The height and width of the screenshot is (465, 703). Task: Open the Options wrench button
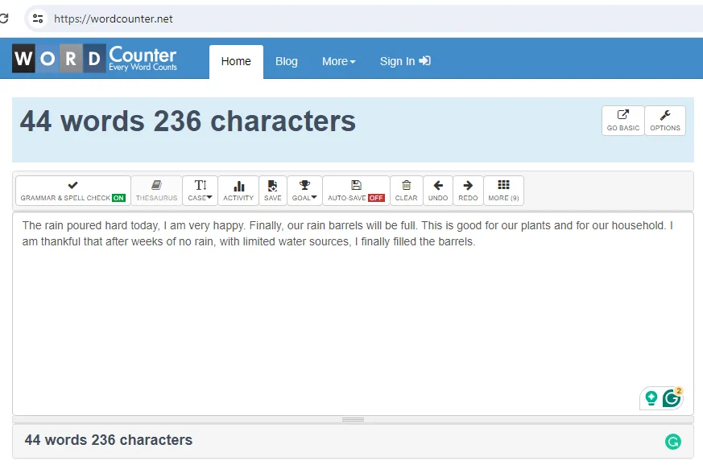tap(665, 121)
